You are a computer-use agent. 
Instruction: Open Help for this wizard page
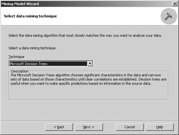[x=160, y=127]
